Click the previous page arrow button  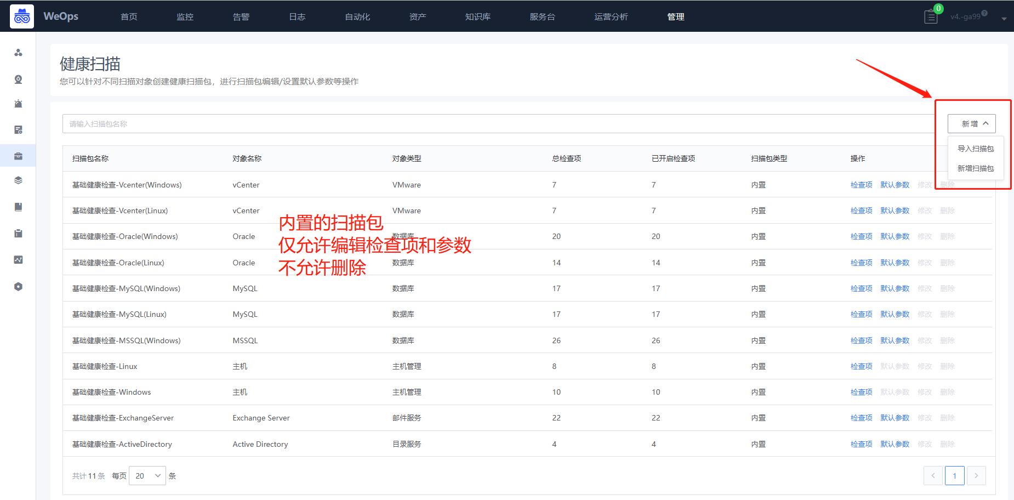(933, 476)
